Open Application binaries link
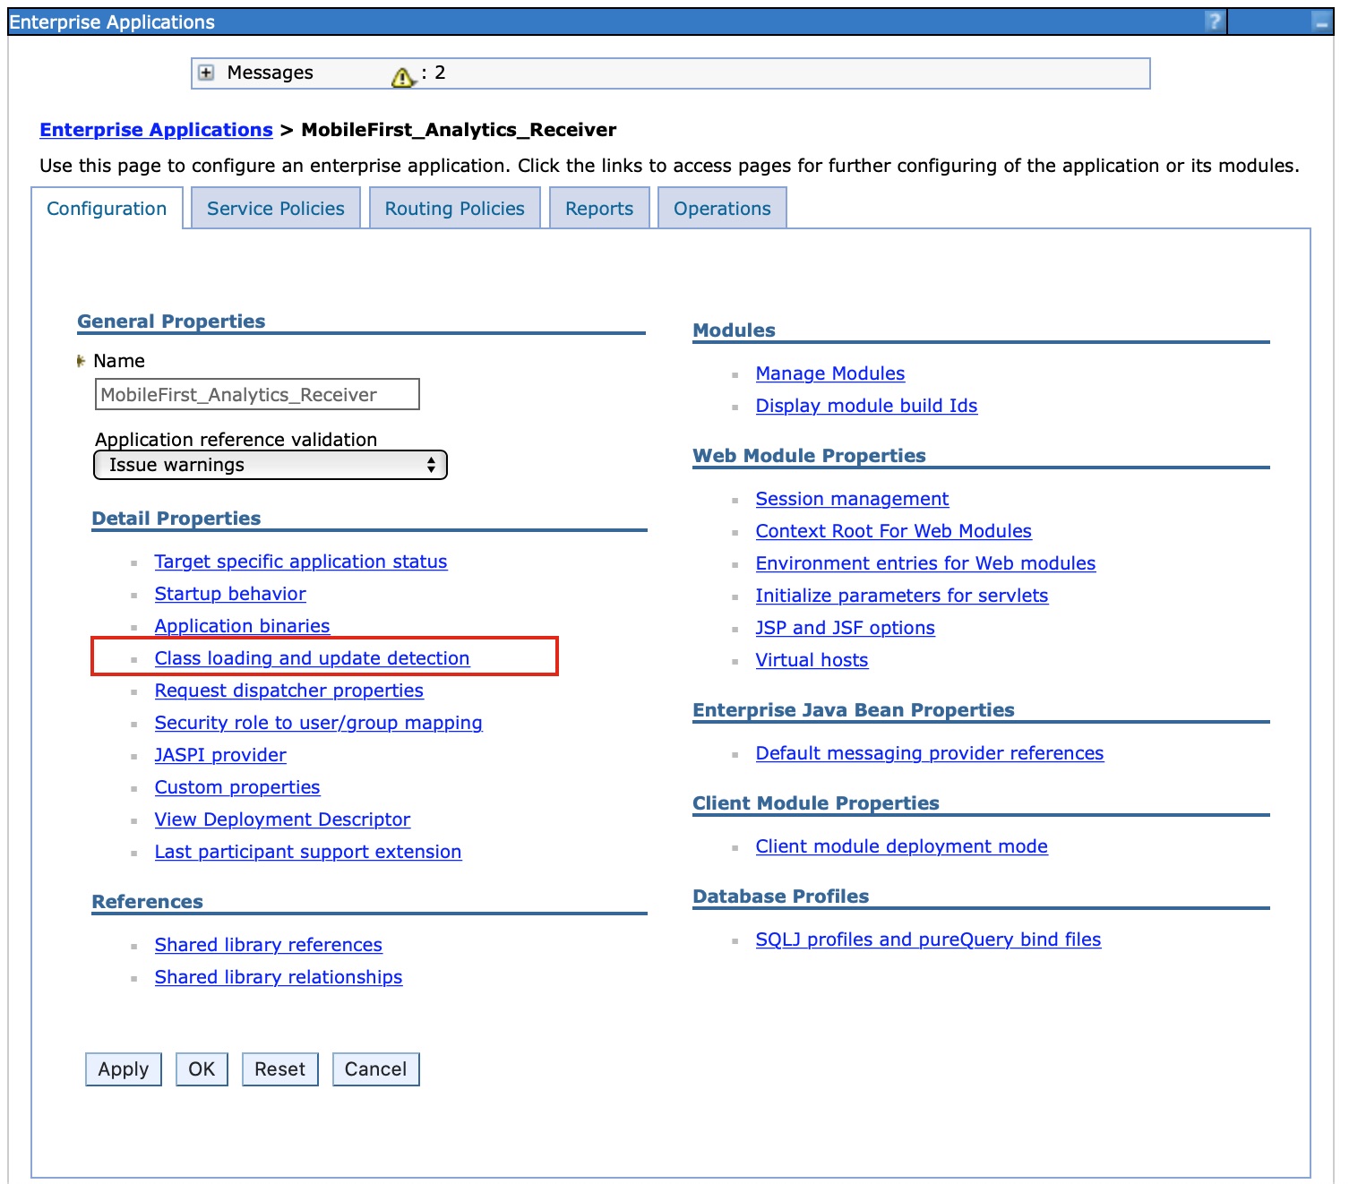Screen dimensions: 1349x1184 [x=242, y=626]
